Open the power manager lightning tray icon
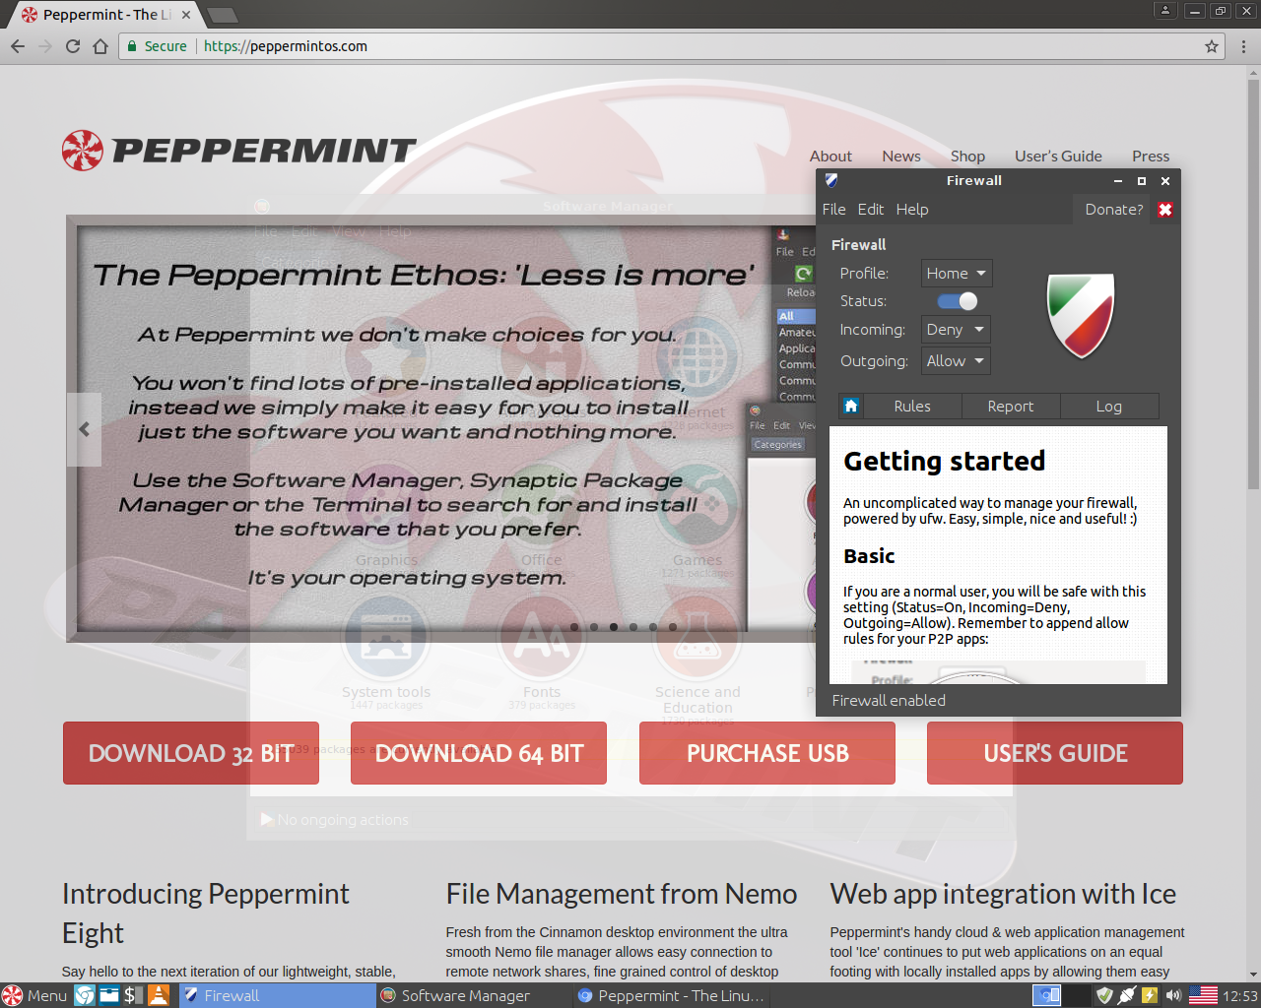The height and width of the screenshot is (1008, 1261). (1150, 995)
